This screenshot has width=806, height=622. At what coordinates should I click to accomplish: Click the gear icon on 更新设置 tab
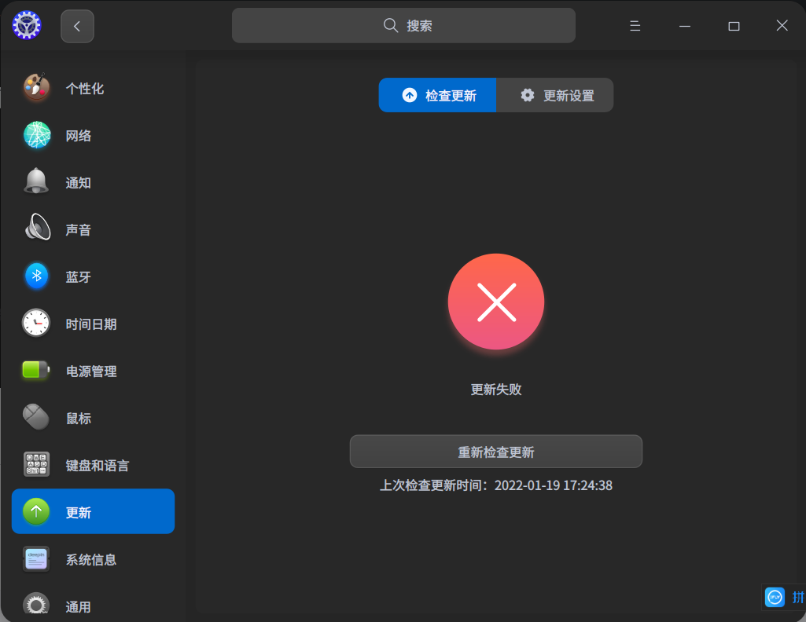pyautogui.click(x=528, y=95)
